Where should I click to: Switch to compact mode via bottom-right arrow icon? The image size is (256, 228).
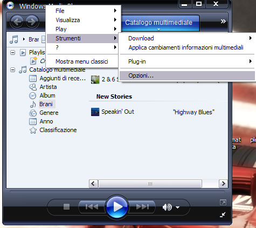[223, 215]
